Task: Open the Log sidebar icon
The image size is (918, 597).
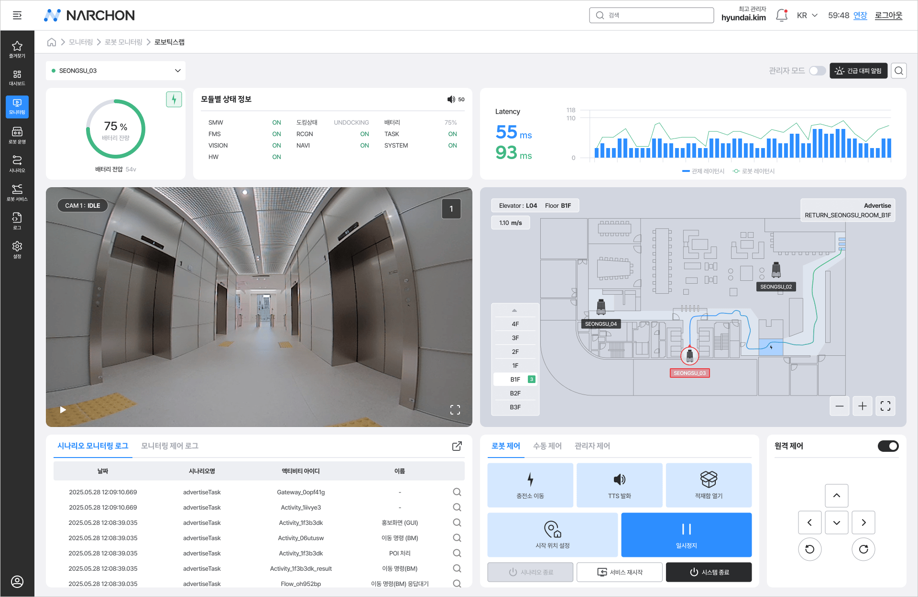Action: tap(17, 221)
